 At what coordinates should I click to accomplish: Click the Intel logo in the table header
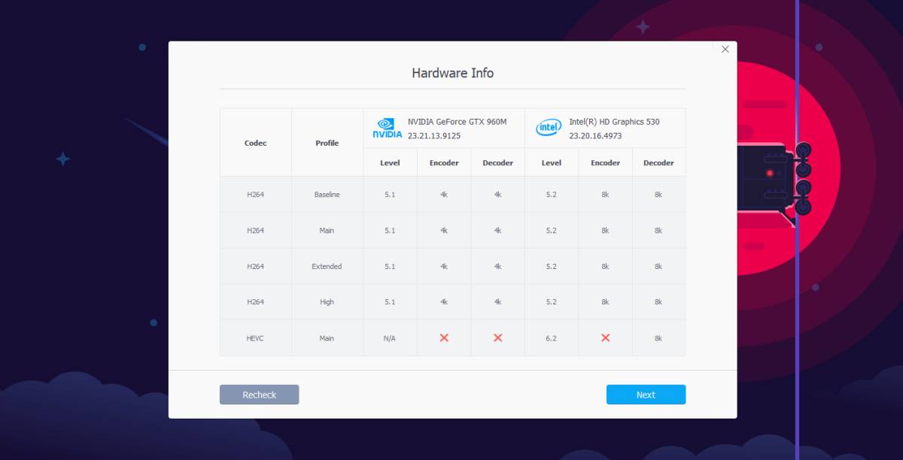click(x=549, y=128)
